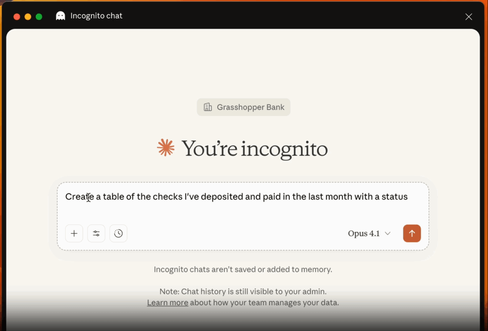This screenshot has height=331, width=488.
Task: Send the message with the orange arrow
Action: 412,234
